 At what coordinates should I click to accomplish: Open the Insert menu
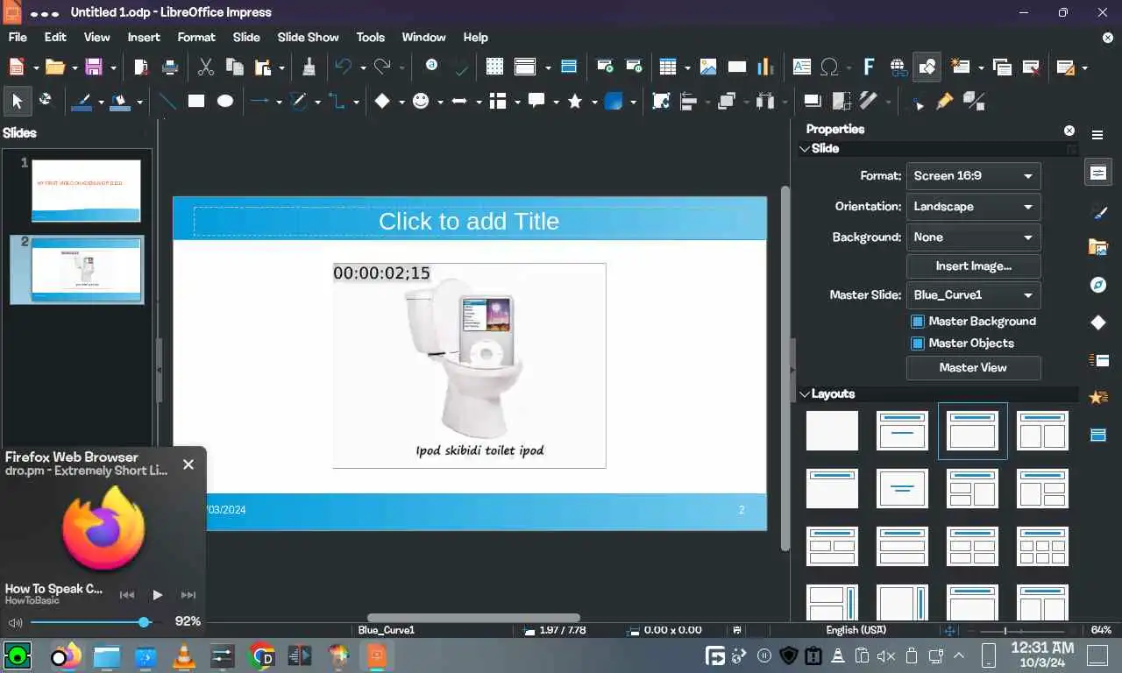click(144, 38)
